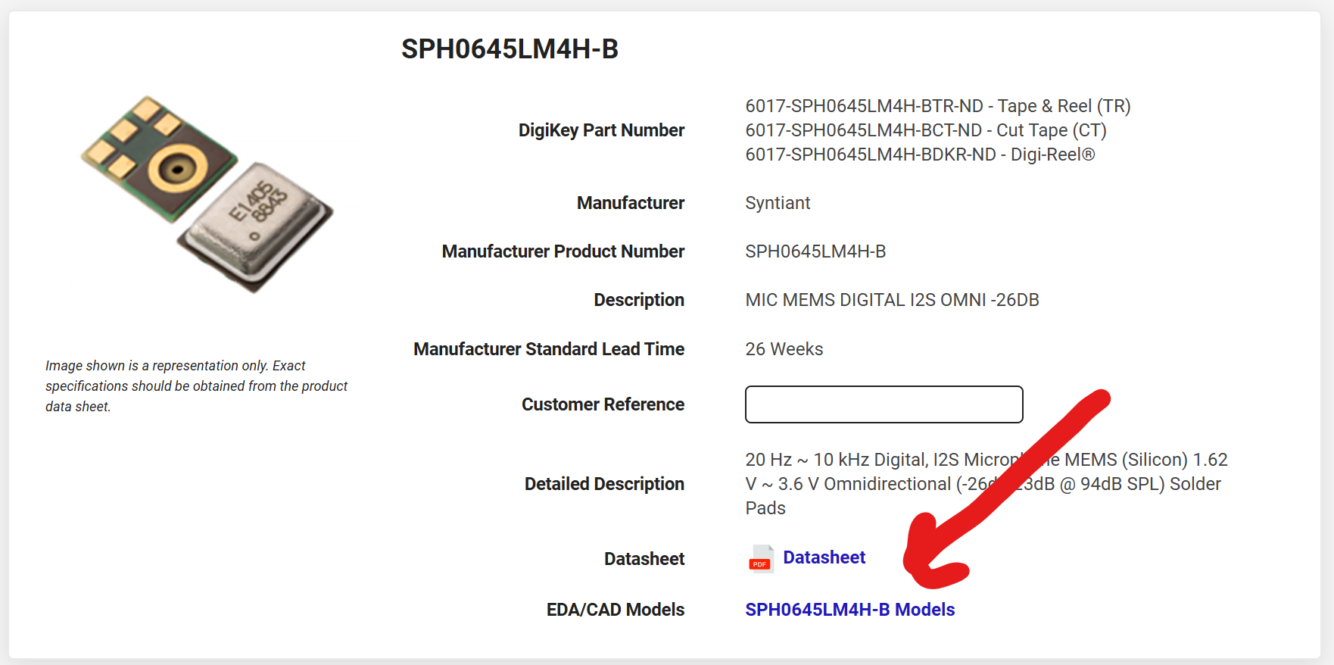The width and height of the screenshot is (1334, 665).
Task: Select part number 6017-SPH0645LM4H-BTR-ND Tape & Reel
Action: (x=937, y=106)
